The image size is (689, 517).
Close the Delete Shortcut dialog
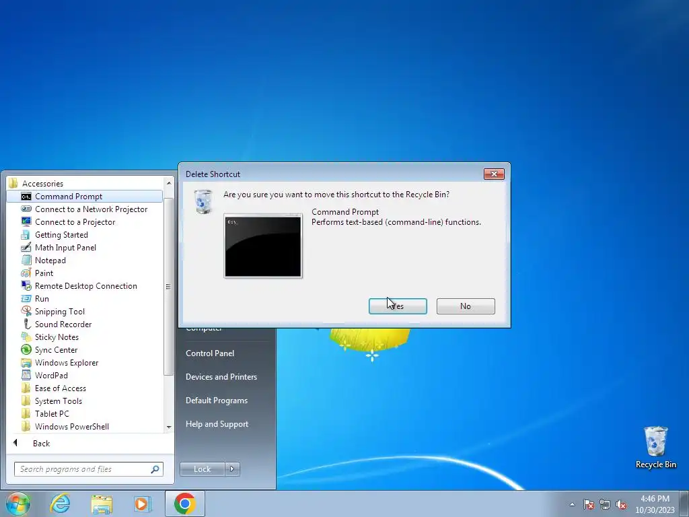point(494,174)
